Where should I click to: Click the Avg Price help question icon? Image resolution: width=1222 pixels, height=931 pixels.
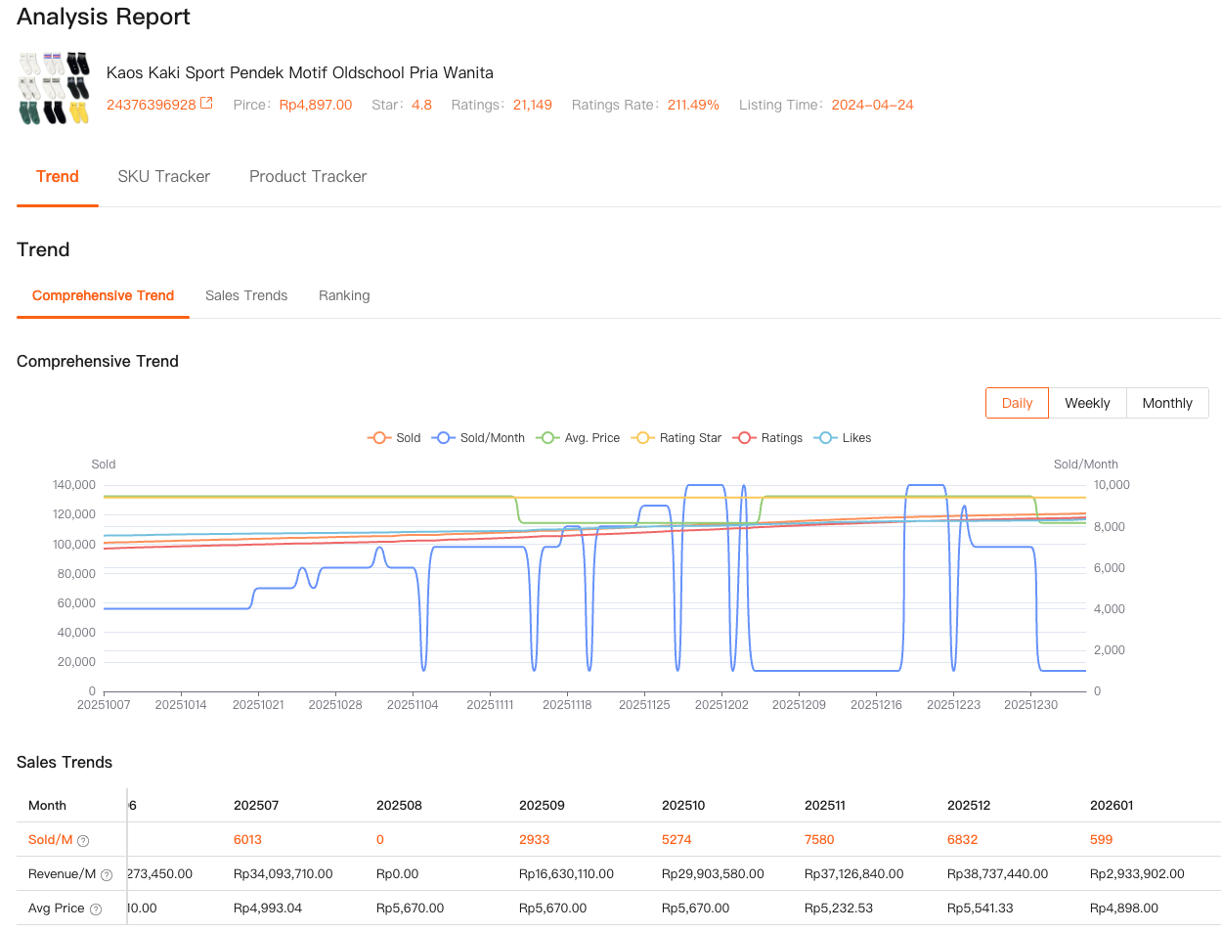click(x=96, y=909)
